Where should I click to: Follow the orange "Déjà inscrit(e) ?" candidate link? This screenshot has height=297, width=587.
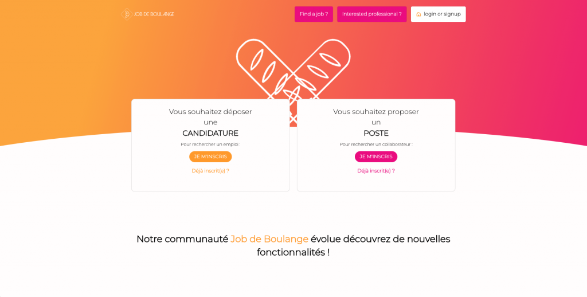(x=210, y=171)
